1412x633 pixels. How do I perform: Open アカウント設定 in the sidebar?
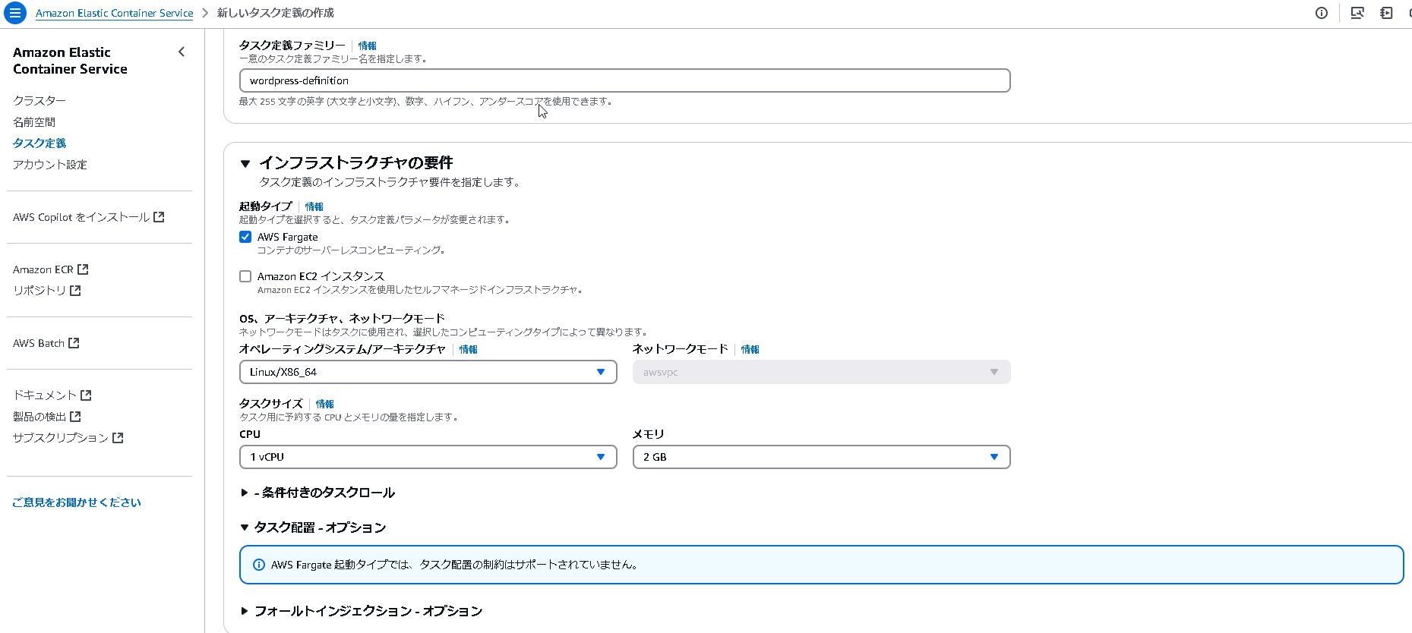tap(50, 164)
